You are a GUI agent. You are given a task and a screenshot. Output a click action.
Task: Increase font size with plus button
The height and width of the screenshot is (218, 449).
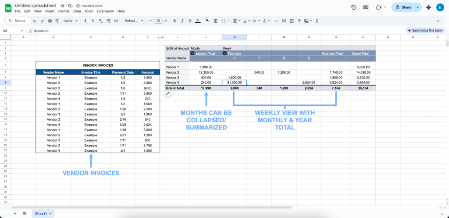click(166, 21)
